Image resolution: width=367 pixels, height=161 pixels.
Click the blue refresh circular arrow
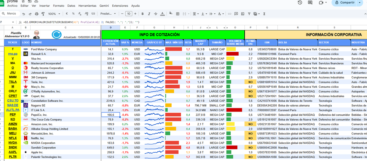pos(56,35)
